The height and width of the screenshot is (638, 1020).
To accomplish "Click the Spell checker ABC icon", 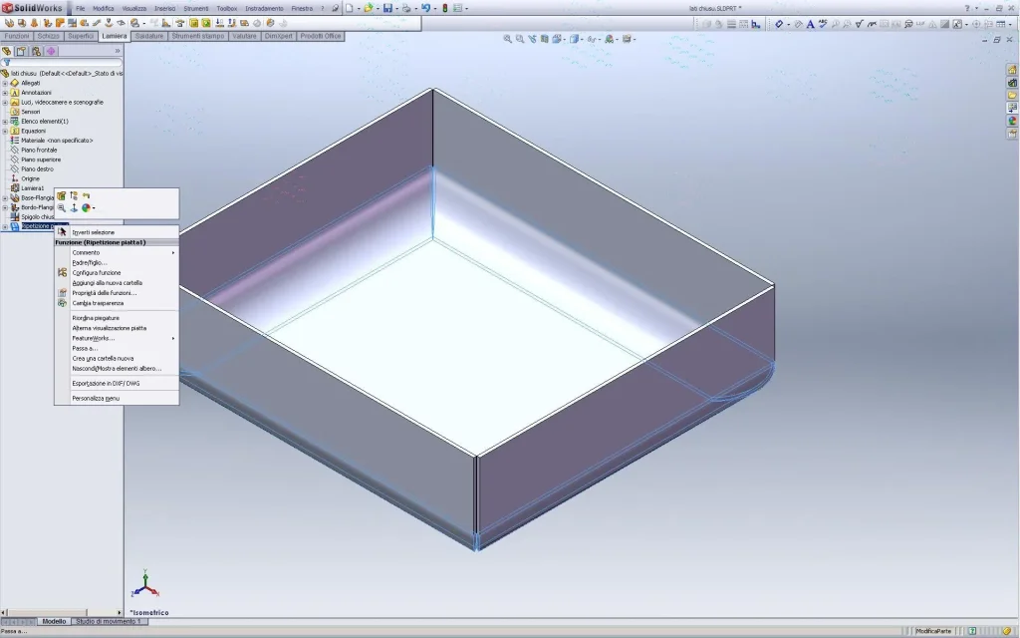I will 823,24.
